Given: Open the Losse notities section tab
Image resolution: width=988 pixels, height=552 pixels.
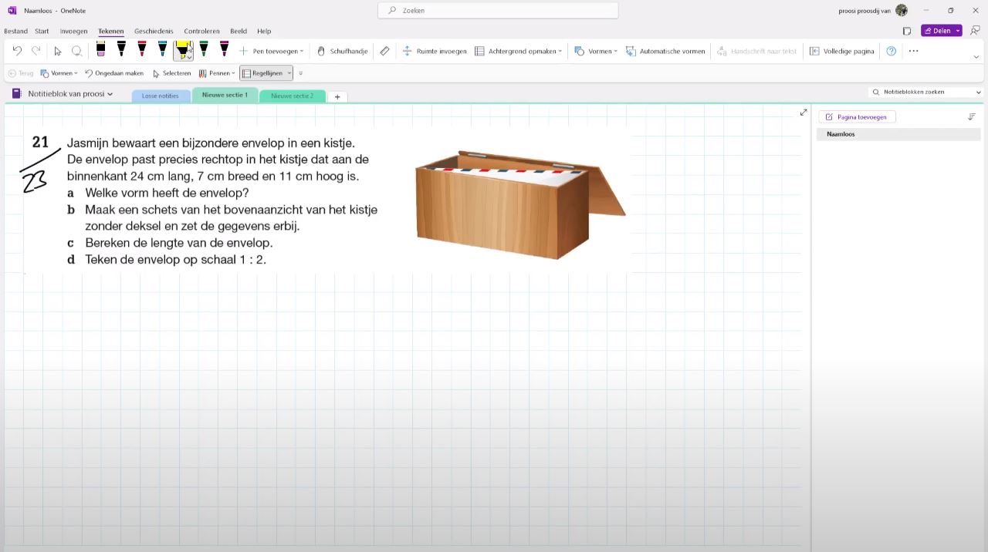Looking at the screenshot, I should tap(161, 96).
